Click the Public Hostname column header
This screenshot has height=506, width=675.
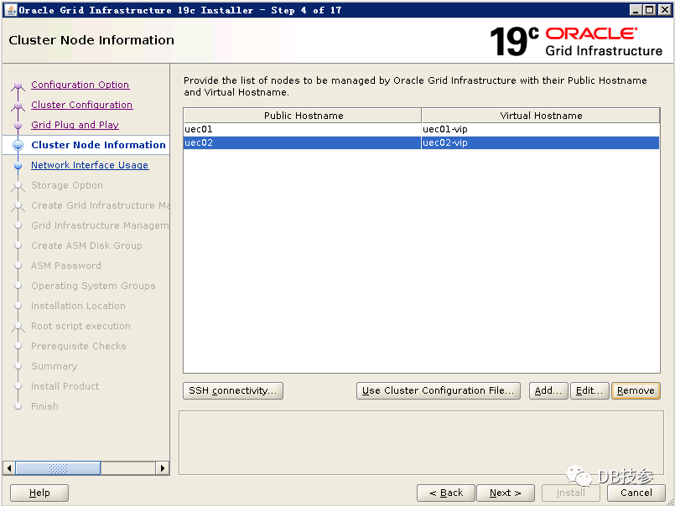(x=303, y=116)
